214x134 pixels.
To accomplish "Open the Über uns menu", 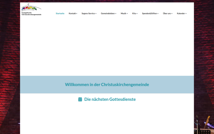I will pyautogui.click(x=168, y=14).
